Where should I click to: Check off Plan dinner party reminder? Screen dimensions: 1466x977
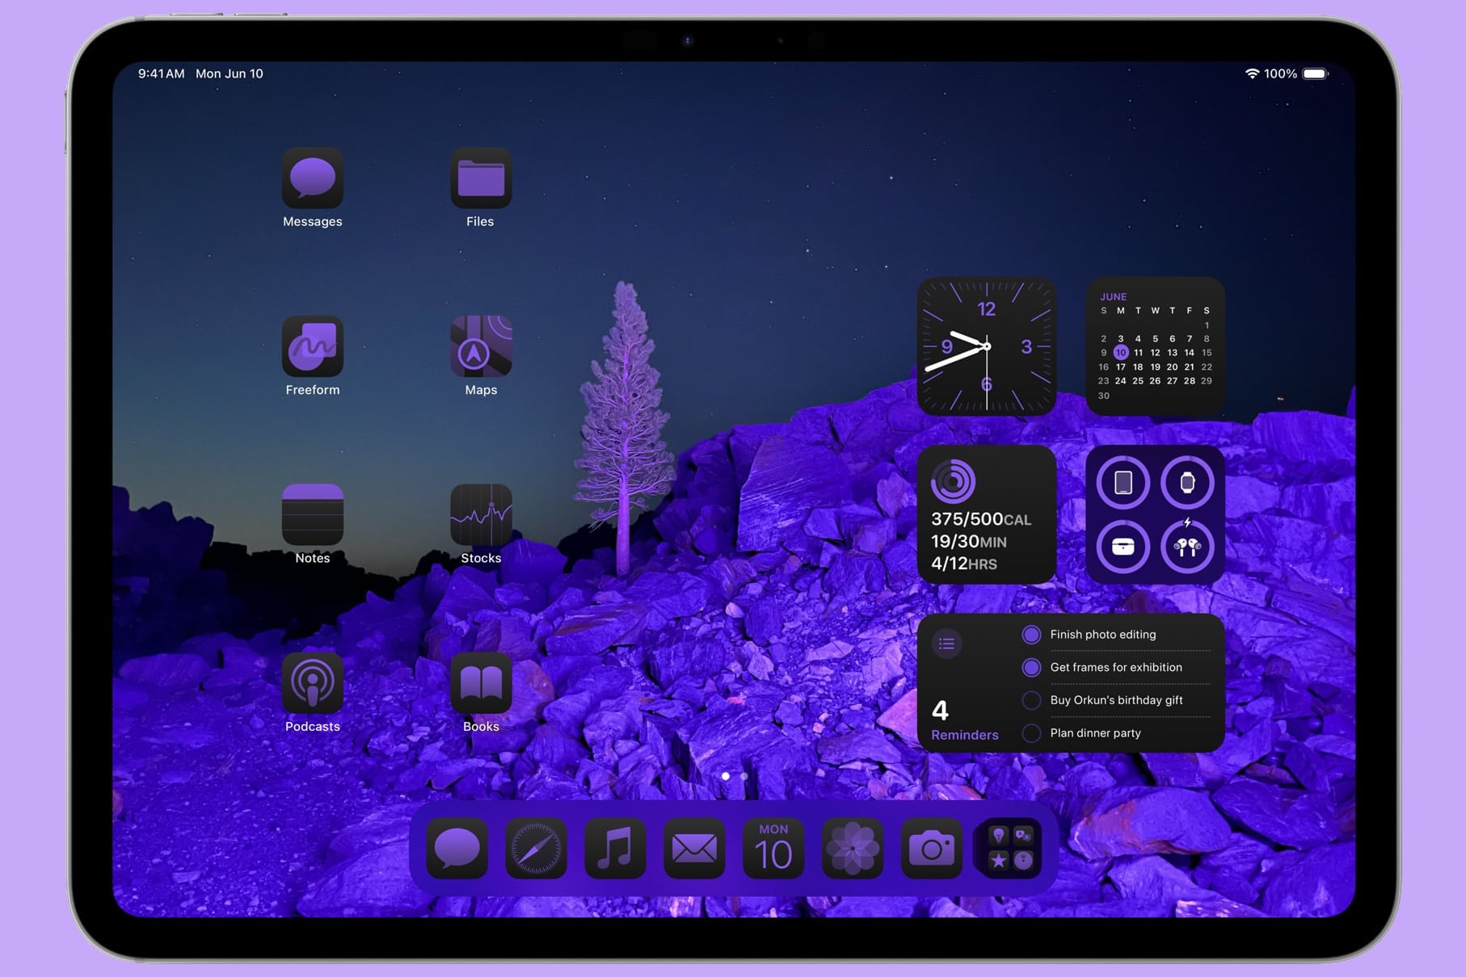1031,733
